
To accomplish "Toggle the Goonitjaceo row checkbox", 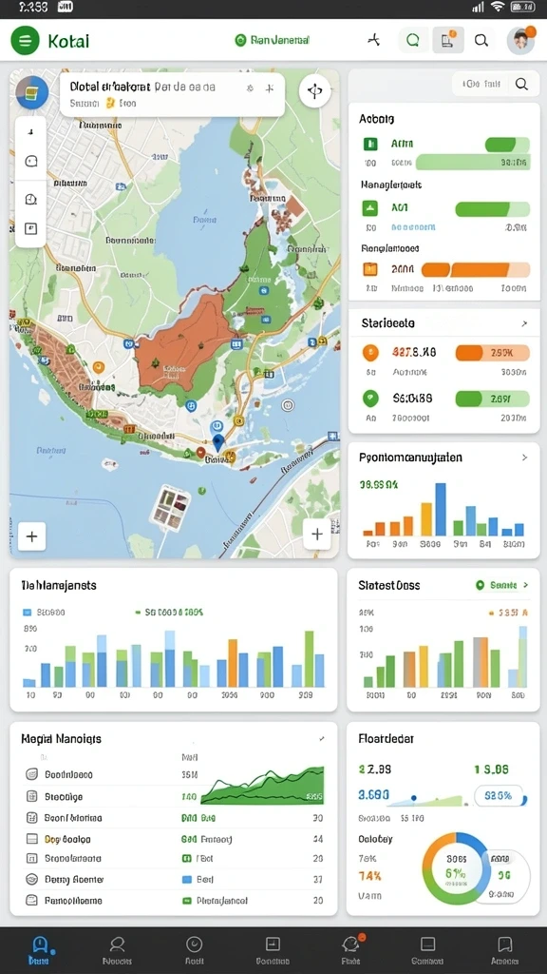I will pos(31,774).
